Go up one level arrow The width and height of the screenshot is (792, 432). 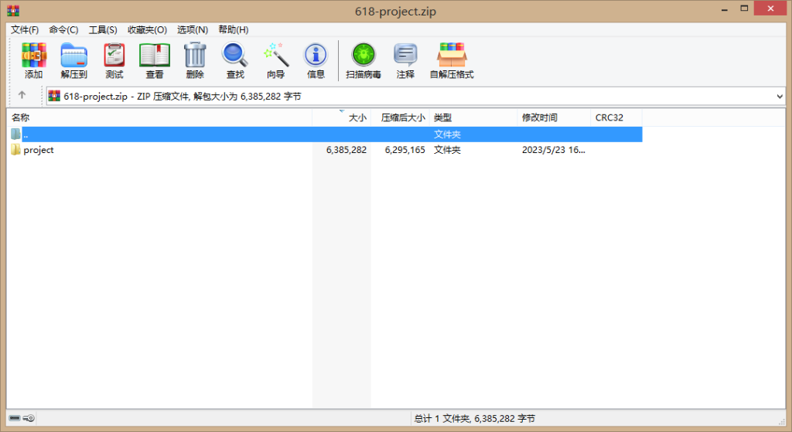[x=22, y=95]
